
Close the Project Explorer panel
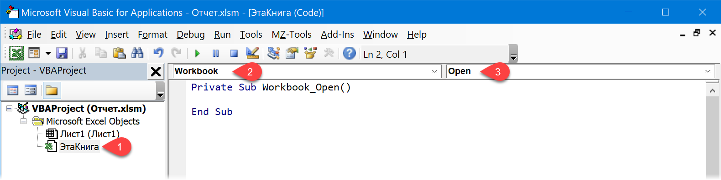click(x=156, y=71)
